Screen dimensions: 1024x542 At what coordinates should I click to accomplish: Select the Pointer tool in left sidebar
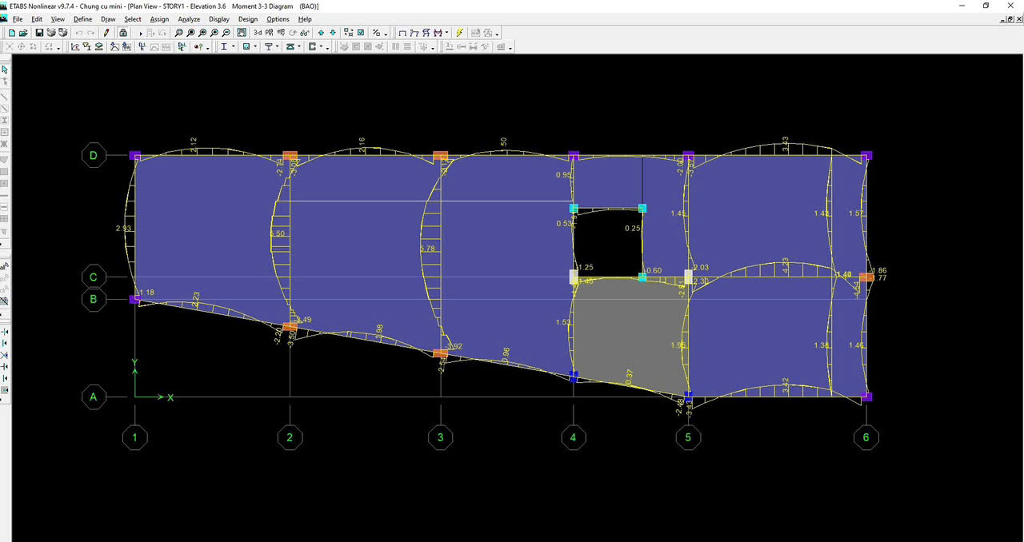pyautogui.click(x=5, y=70)
